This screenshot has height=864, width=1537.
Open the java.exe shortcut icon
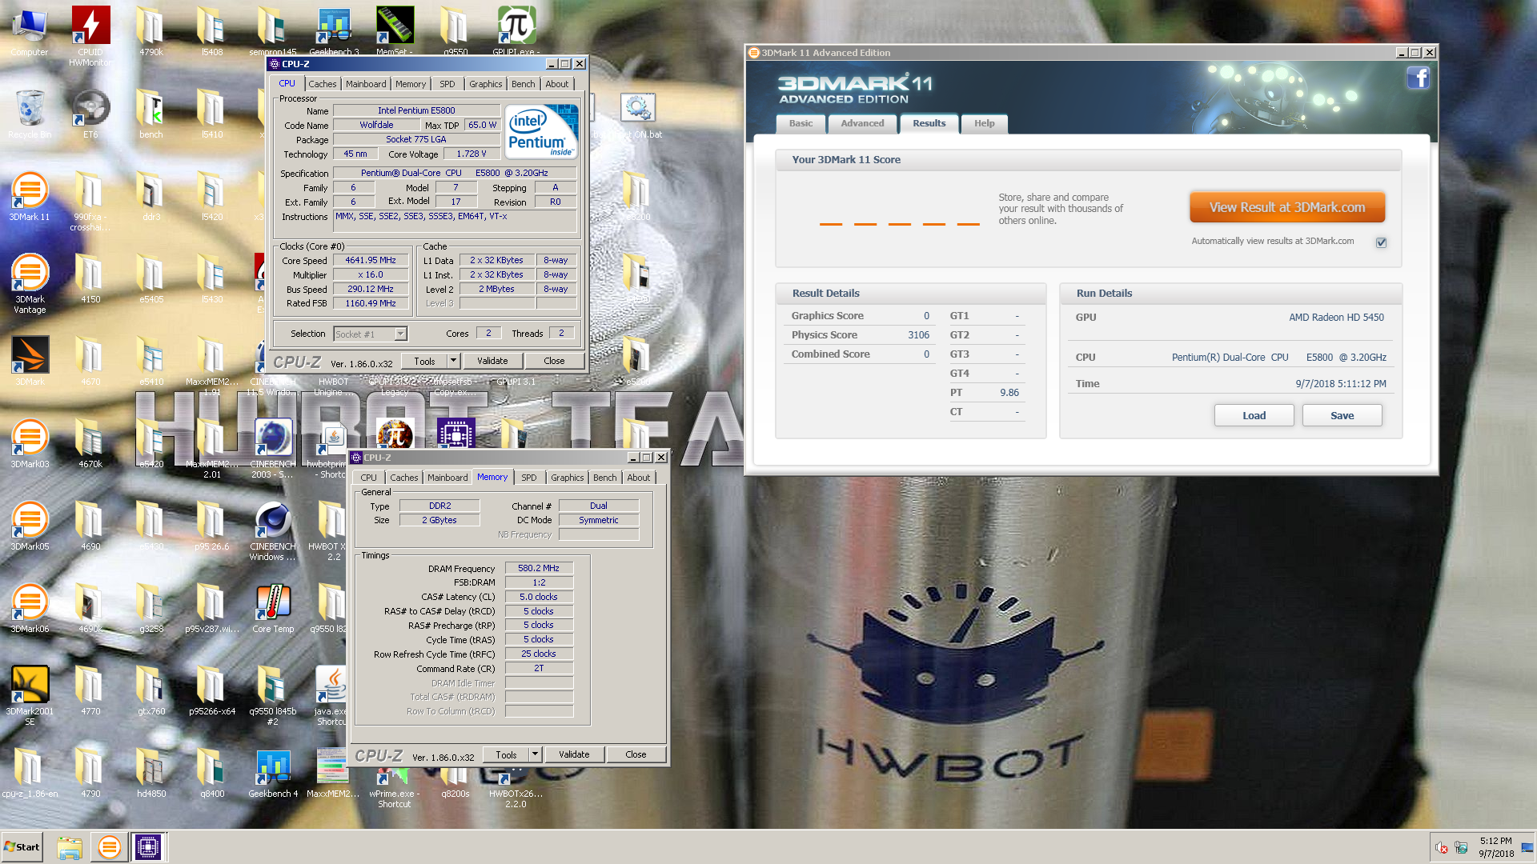(x=331, y=695)
